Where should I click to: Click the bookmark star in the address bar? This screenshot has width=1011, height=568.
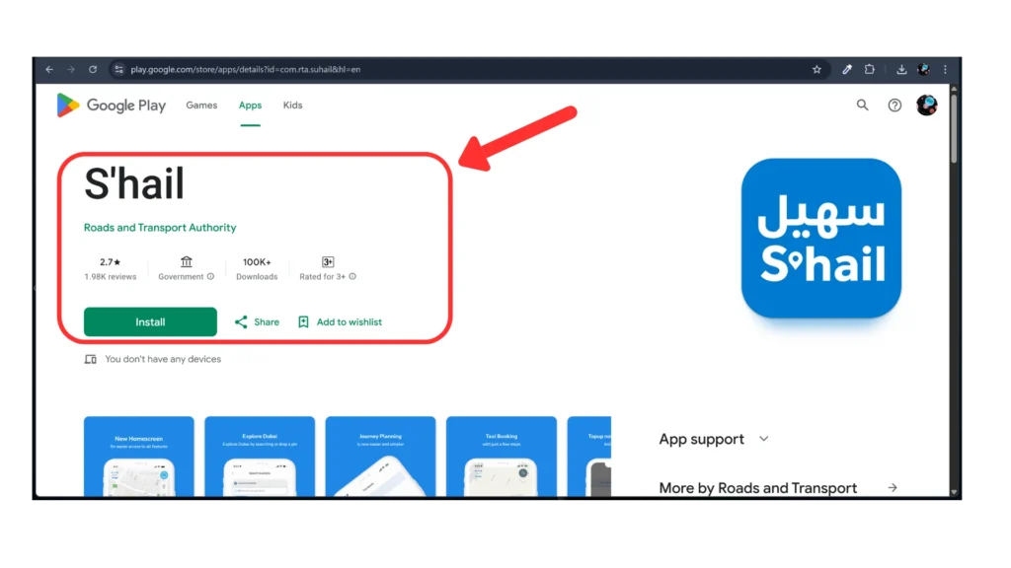pos(817,69)
